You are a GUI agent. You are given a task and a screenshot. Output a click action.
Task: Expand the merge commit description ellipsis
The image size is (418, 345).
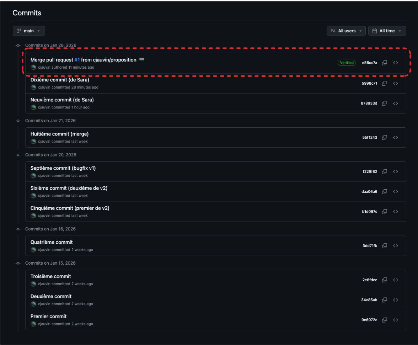coord(142,59)
